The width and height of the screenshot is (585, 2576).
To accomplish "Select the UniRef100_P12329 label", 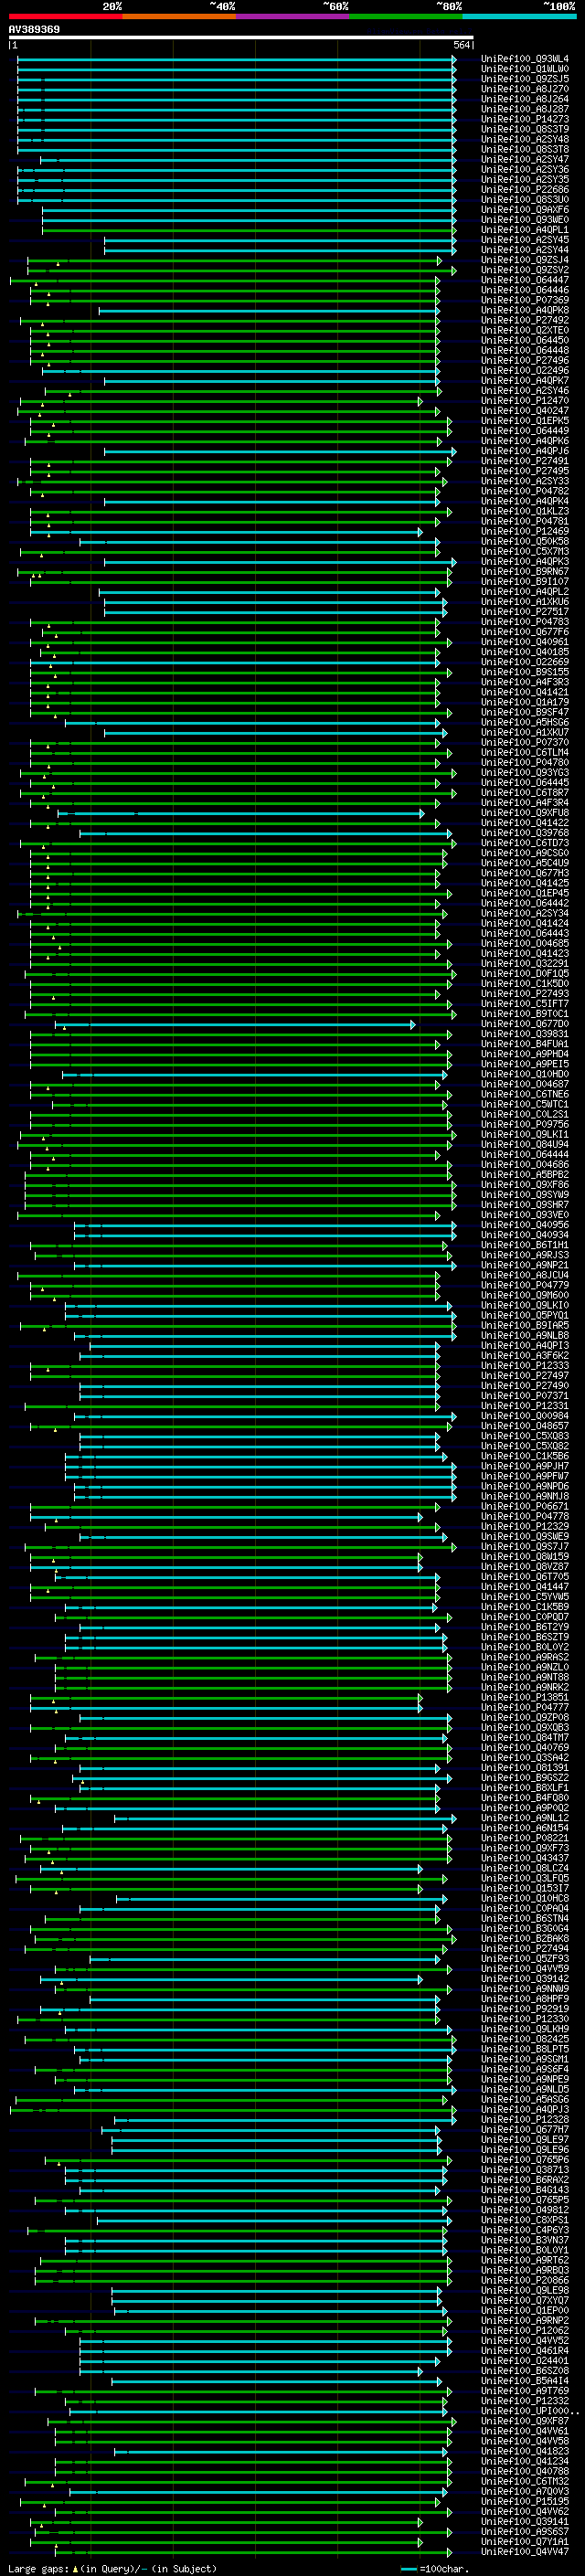I will [525, 1526].
